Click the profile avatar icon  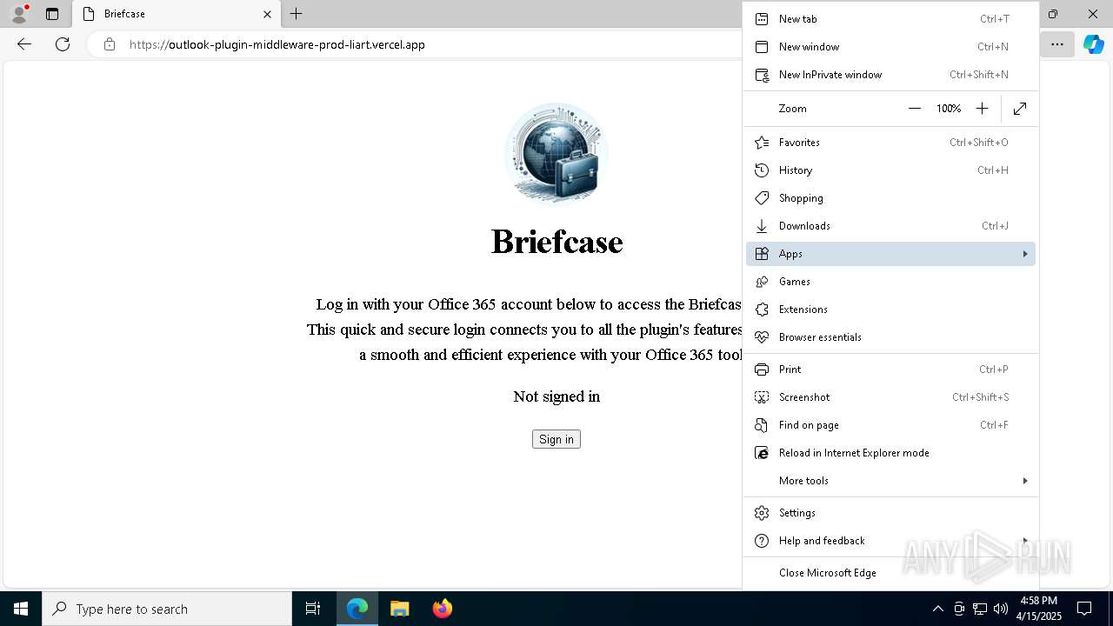(x=19, y=14)
